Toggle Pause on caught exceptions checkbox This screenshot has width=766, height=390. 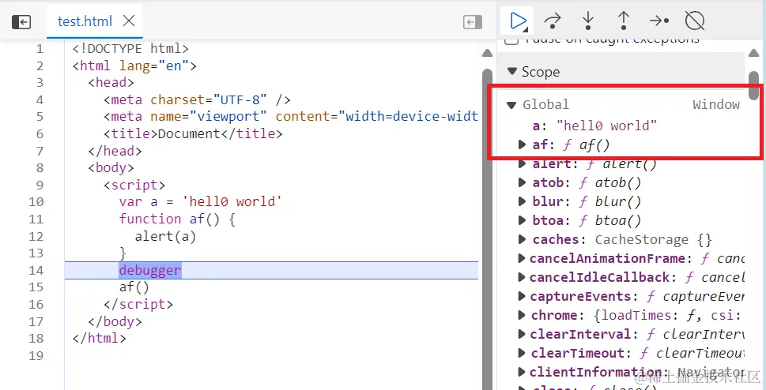pyautogui.click(x=511, y=39)
